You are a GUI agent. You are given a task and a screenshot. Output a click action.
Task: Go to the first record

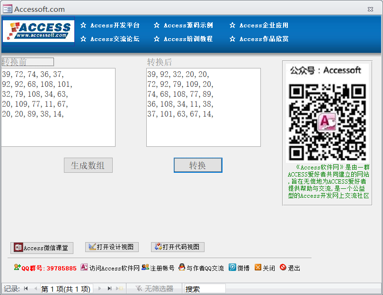tap(26, 289)
